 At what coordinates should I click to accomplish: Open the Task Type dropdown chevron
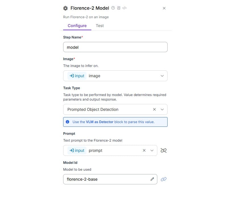click(162, 109)
